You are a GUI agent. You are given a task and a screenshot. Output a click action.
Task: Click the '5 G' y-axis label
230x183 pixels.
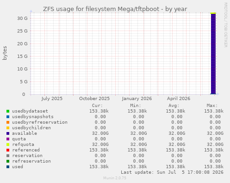[x=24, y=82]
